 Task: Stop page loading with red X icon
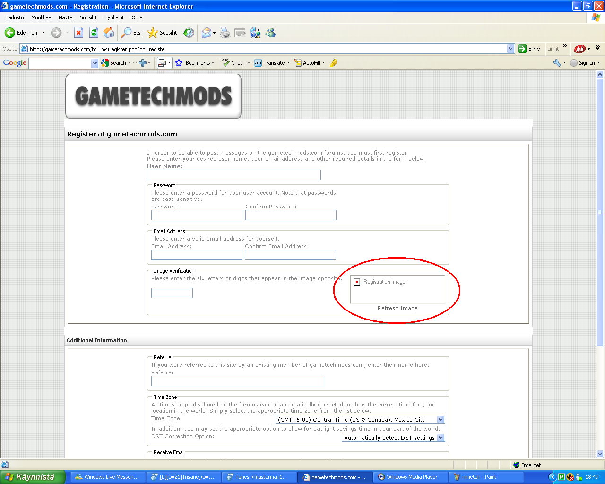tap(78, 33)
